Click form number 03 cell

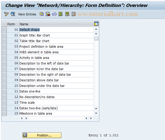click(13, 46)
